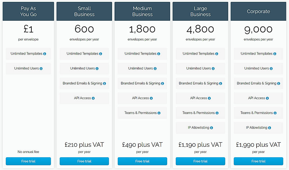This screenshot has width=289, height=170.
Task: Open the Branded Emails & Signing info icon for Large Business
Action: tap(221, 83)
